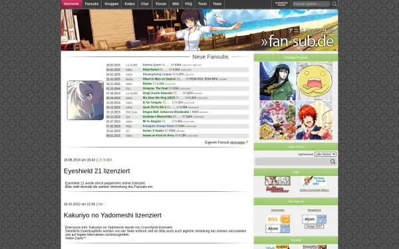Expand the Netzwerk dropdown
Image resolution: width=399 pixels, height=249 pixels.
pyautogui.click(x=325, y=154)
